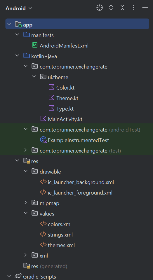Viewport: 153px width, 280px height.
Task: Collapse the Gradle Scripts chevron
Action: pos(9,276)
